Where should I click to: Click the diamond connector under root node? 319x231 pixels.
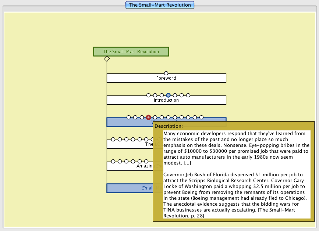click(107, 59)
